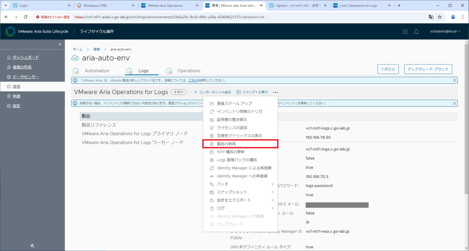Bookmark this page with the star icon
Viewport: 469px width, 251px height.
pos(440,17)
